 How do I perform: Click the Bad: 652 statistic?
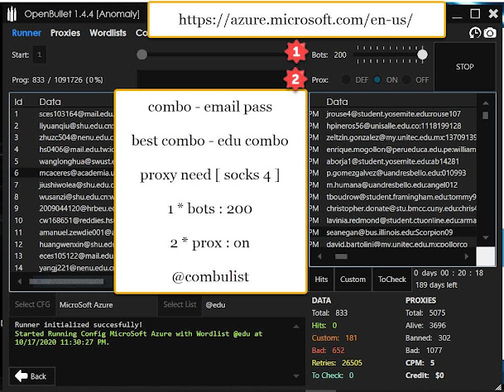[x=328, y=350]
